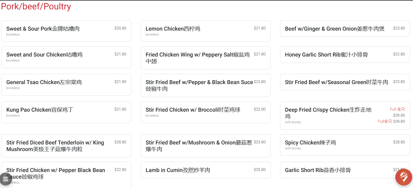Click the Kung Pao Chicken item
The width and height of the screenshot is (413, 188).
(66, 112)
